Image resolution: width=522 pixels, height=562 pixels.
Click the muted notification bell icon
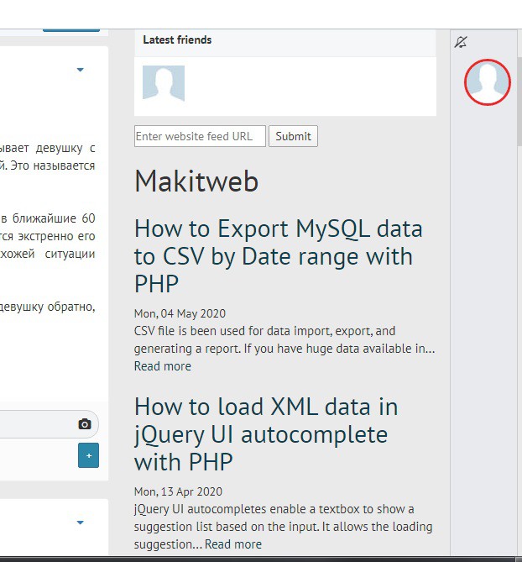[x=460, y=42]
